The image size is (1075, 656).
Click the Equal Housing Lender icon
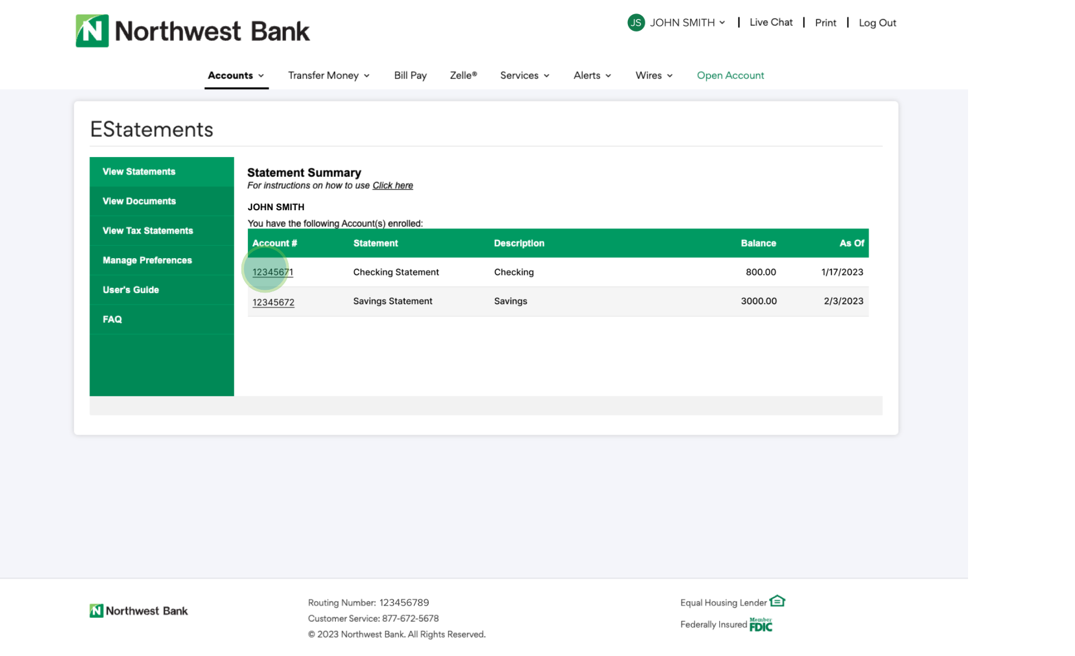tap(777, 601)
